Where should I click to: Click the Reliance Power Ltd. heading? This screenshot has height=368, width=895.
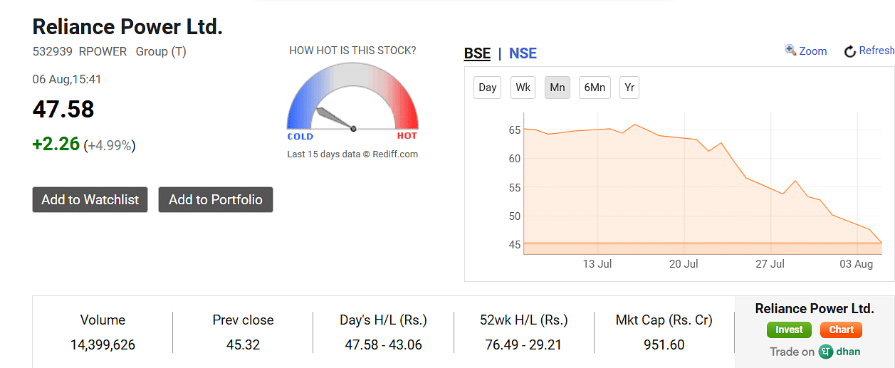(x=128, y=27)
